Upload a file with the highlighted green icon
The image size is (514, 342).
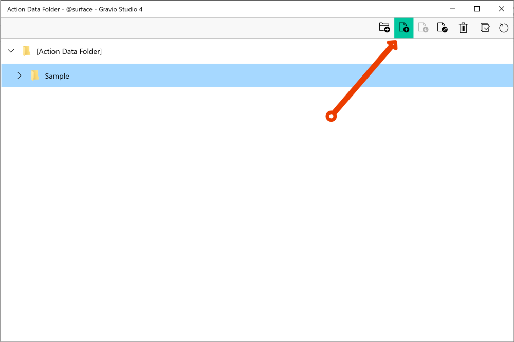point(403,28)
